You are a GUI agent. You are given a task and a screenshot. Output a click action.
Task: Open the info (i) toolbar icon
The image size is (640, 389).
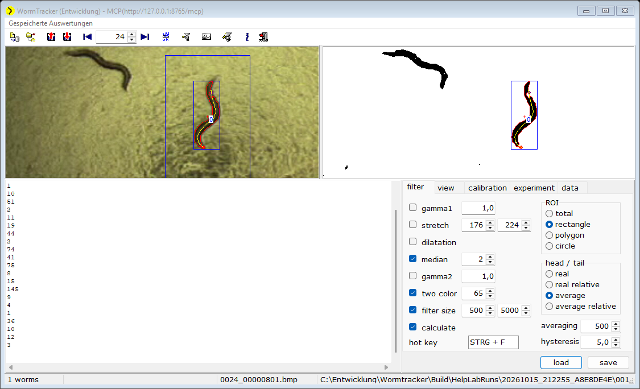[247, 37]
